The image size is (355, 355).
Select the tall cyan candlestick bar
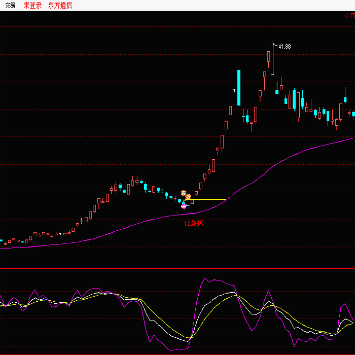239,88
